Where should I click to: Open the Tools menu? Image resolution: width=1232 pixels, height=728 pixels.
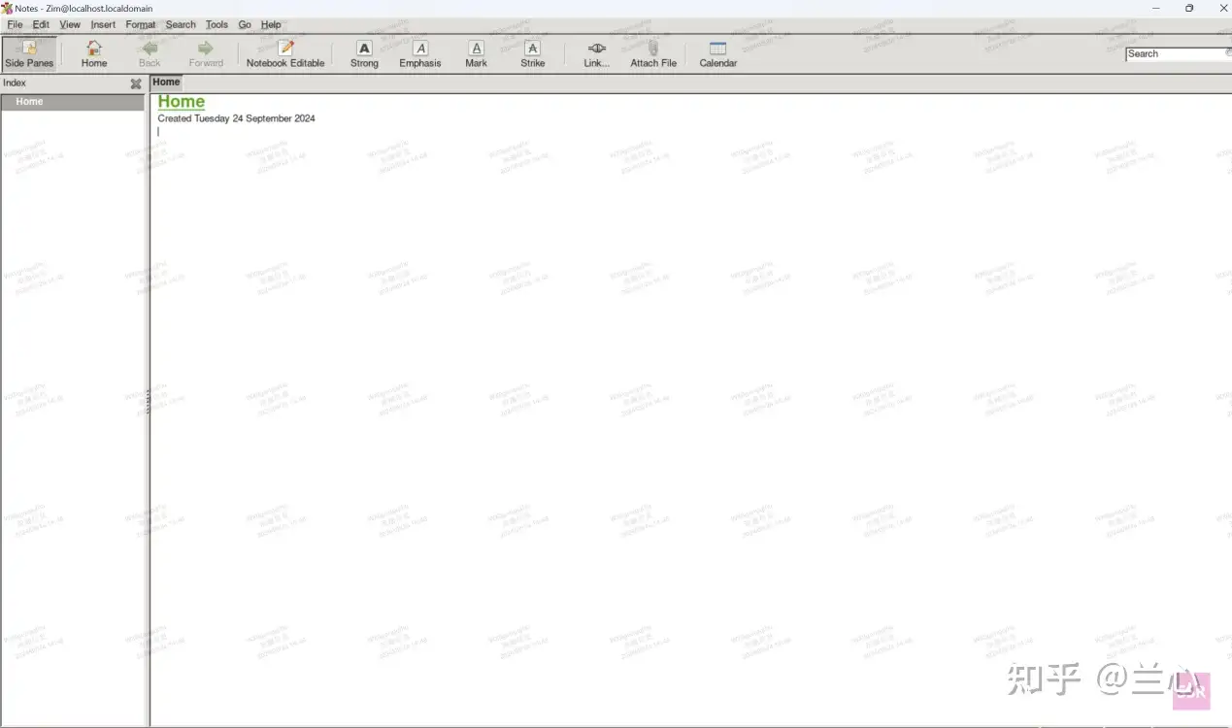[216, 24]
